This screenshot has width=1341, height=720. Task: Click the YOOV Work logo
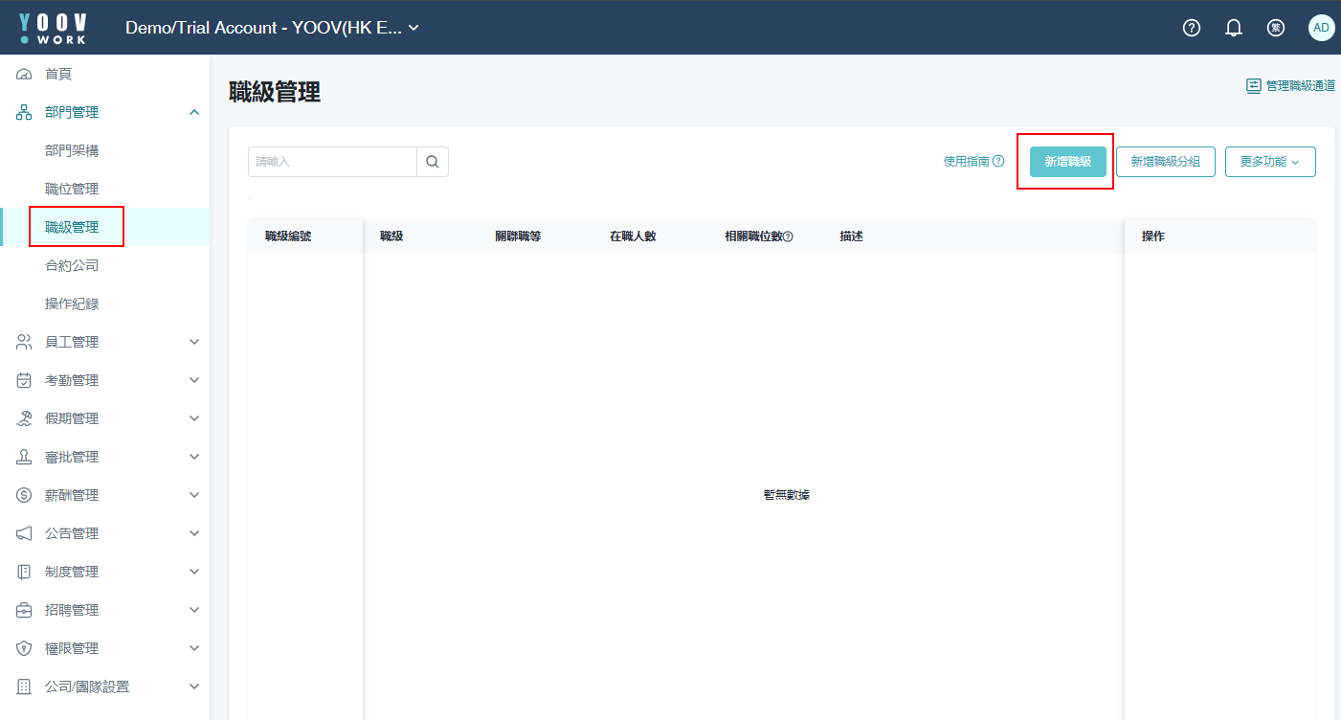[x=54, y=28]
